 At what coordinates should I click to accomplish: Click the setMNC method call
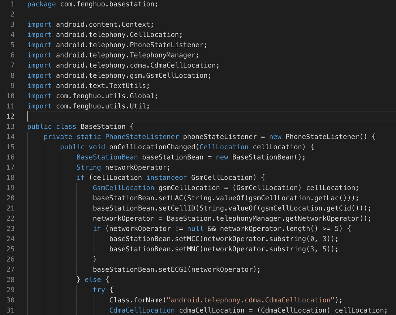[x=187, y=249]
